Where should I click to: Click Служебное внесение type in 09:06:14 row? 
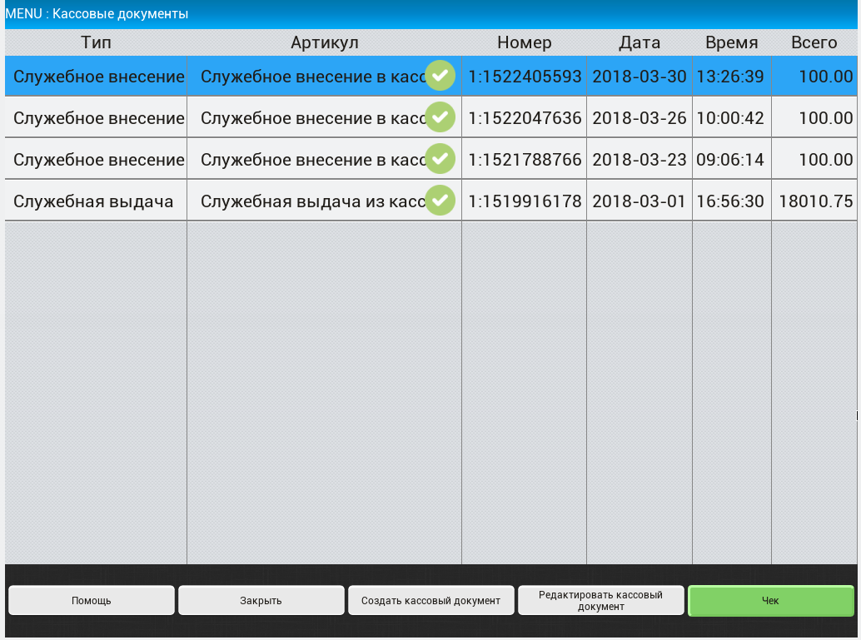[96, 160]
